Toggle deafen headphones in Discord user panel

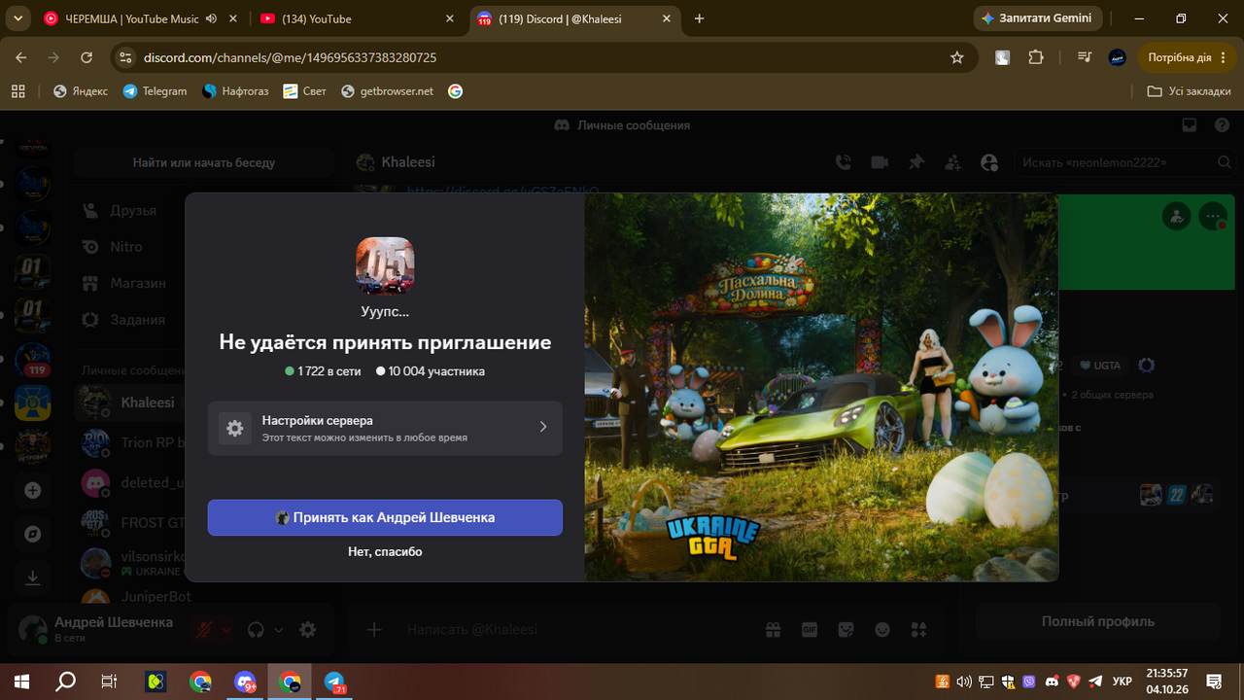256,630
